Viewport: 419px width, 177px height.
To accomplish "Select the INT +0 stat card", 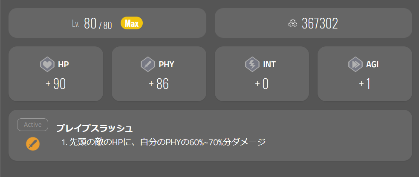I will 262,74.
